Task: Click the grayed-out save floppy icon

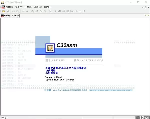Action: click(8, 11)
